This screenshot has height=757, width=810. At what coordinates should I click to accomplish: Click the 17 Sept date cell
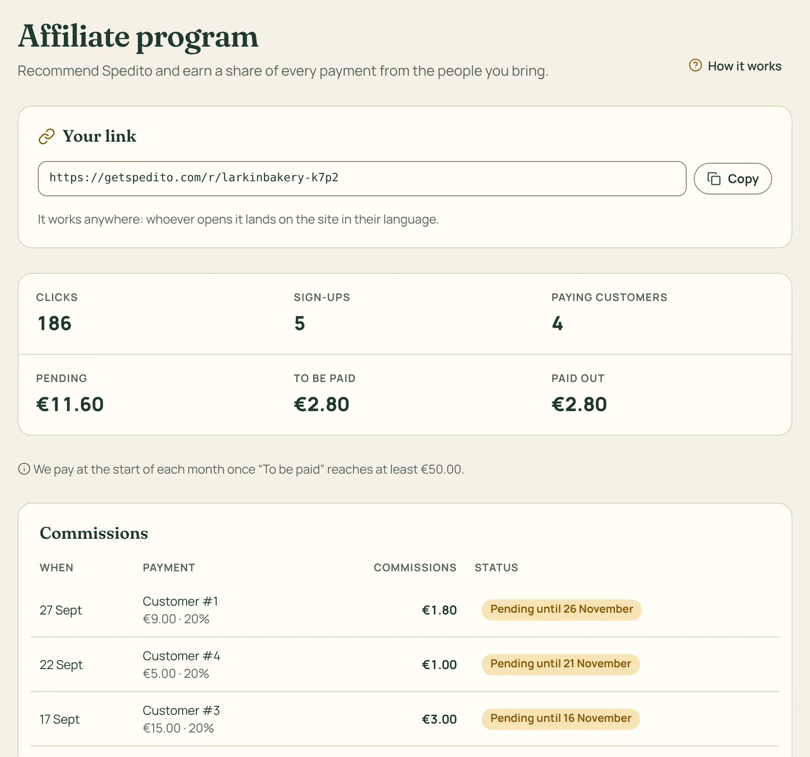point(59,719)
